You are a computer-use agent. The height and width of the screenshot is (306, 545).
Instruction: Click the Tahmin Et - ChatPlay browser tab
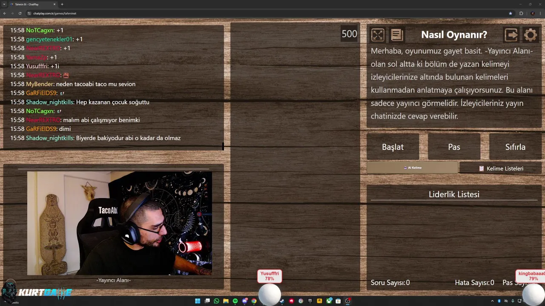(x=33, y=4)
